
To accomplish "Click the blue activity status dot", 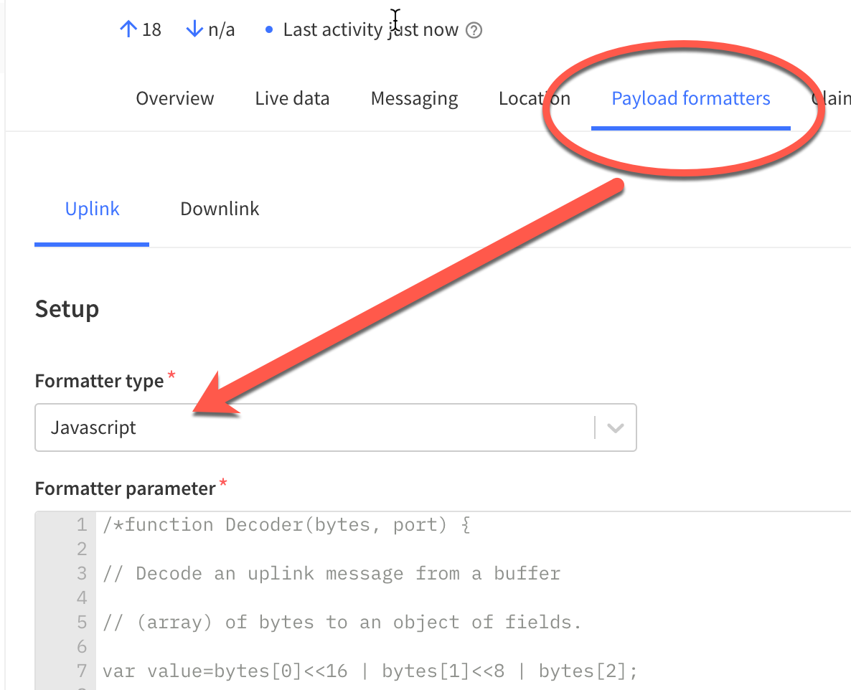I will pyautogui.click(x=269, y=30).
